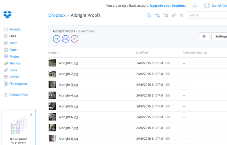Click the '3 members' text
227x145 pixels.
coord(87,31)
